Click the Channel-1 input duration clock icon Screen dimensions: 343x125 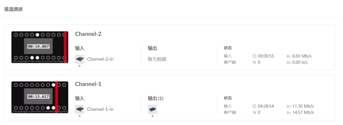254,106
